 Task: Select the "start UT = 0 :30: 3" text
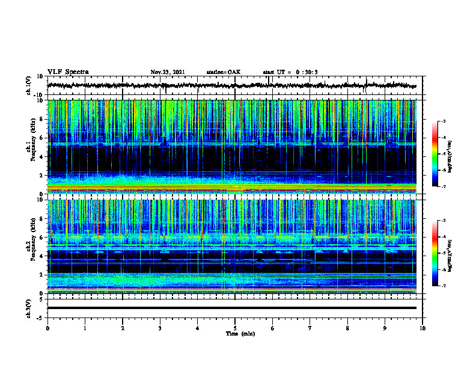(x=290, y=72)
